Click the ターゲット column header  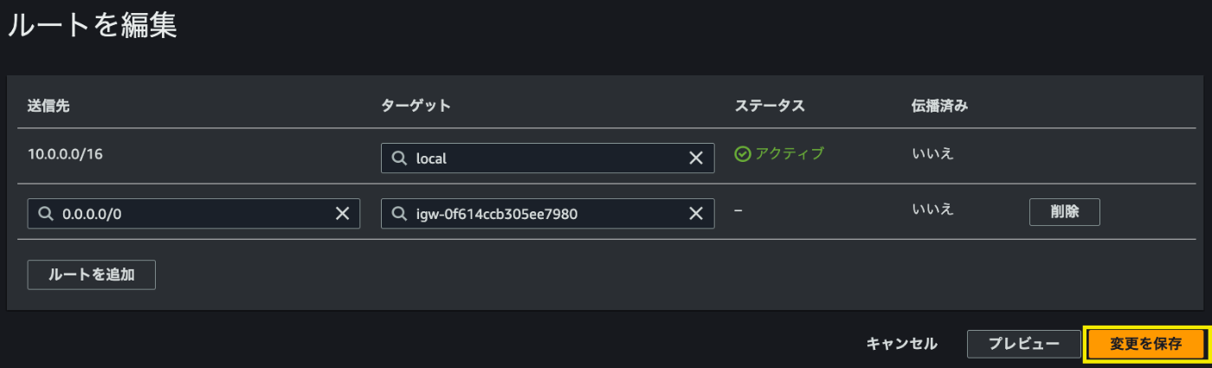pos(416,106)
